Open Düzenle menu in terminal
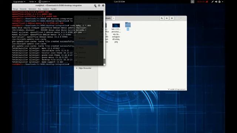This screenshot has width=237, height=133. tap(23, 9)
